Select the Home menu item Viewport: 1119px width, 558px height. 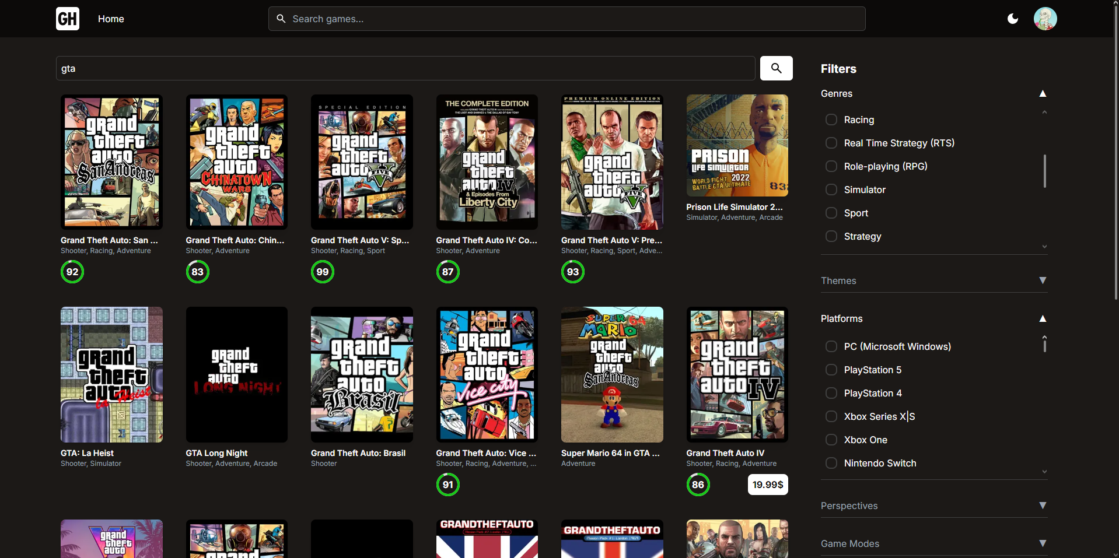pos(110,18)
